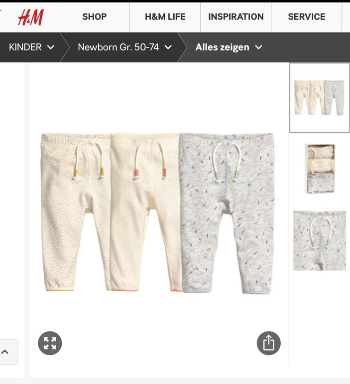This screenshot has height=384, width=350.
Task: Click the chevron after Newborn Gr. 50-74
Action: point(168,47)
